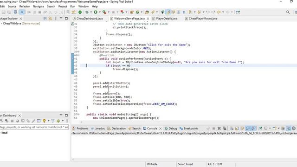Viewport: 297px width, 167px height.
Task: Click the filter funnel icon in Boot Dashboard
Action: tap(53, 121)
